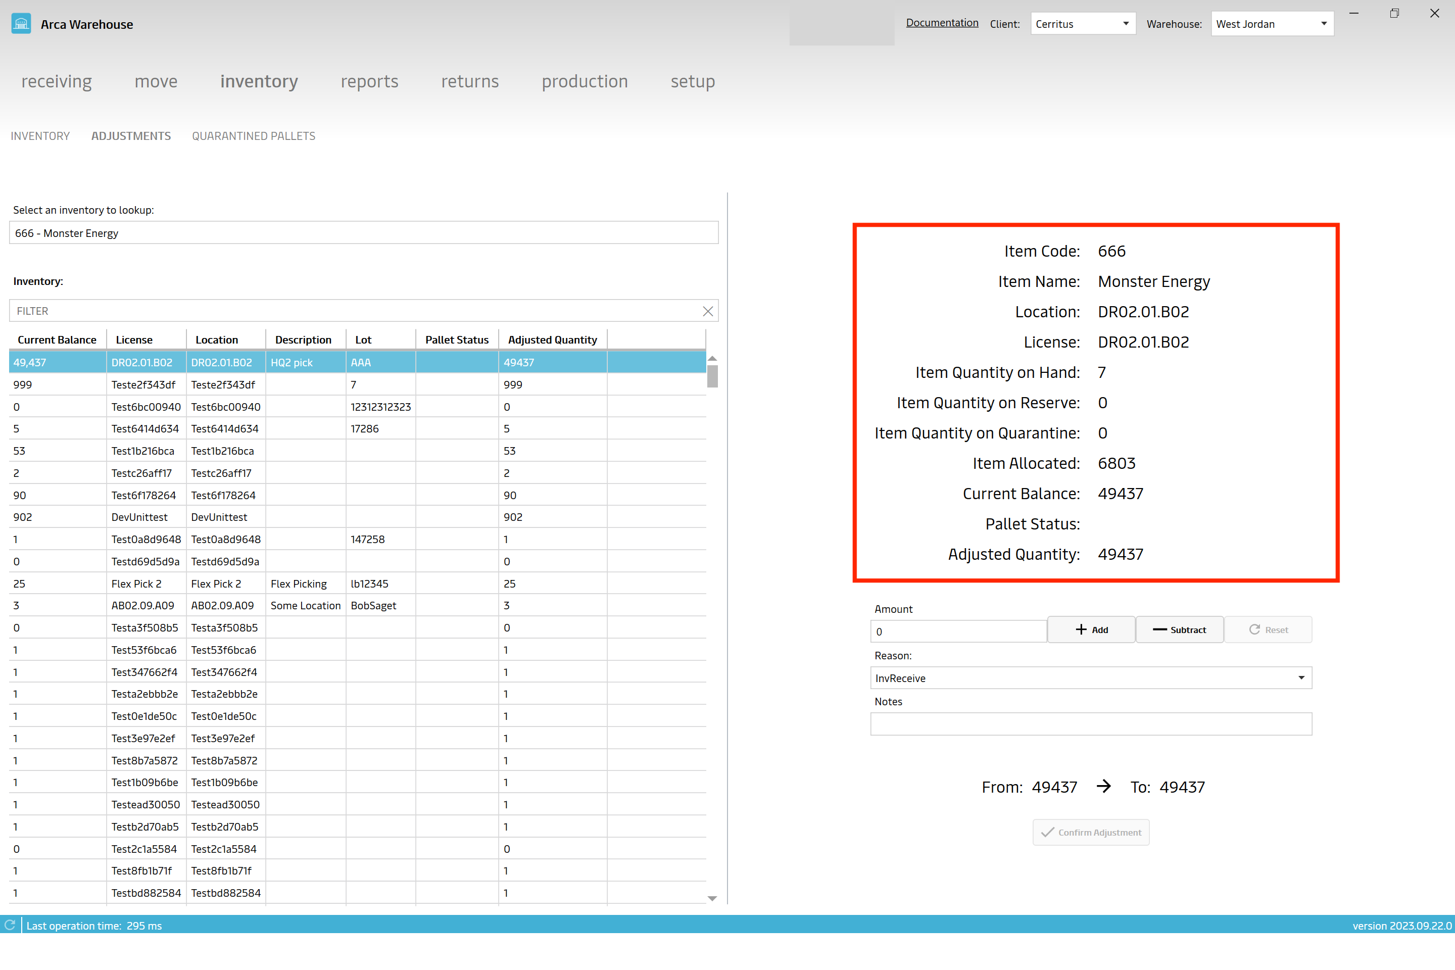
Task: Select the row with license Testc26aff17
Action: 358,473
